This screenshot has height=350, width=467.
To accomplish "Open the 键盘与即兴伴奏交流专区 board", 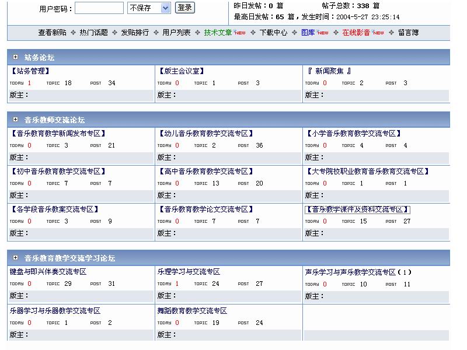I will click(48, 271).
